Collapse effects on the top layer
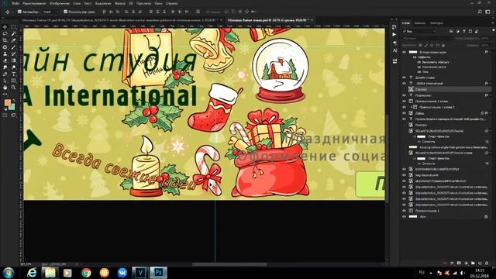 coord(491,52)
